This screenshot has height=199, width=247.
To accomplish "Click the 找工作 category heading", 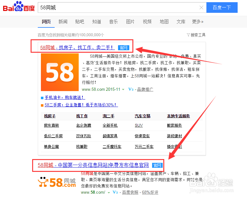I will (x=82, y=116).
